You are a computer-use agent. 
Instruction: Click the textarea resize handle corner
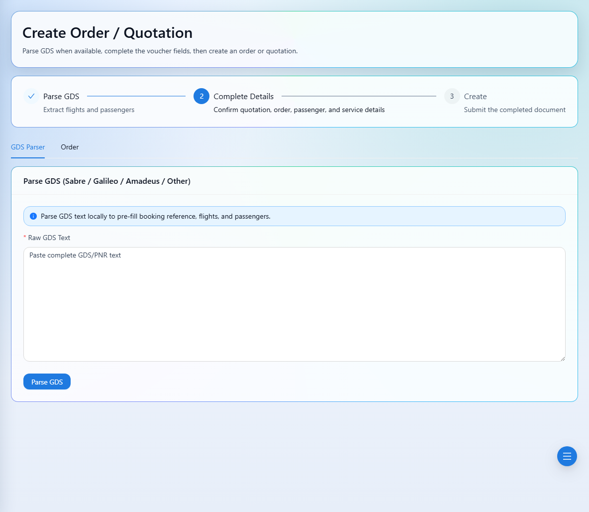point(562,359)
